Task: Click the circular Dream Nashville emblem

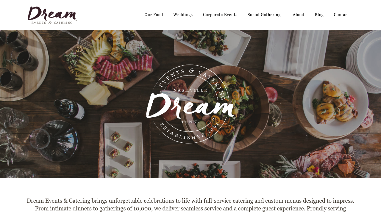Action: [x=190, y=104]
